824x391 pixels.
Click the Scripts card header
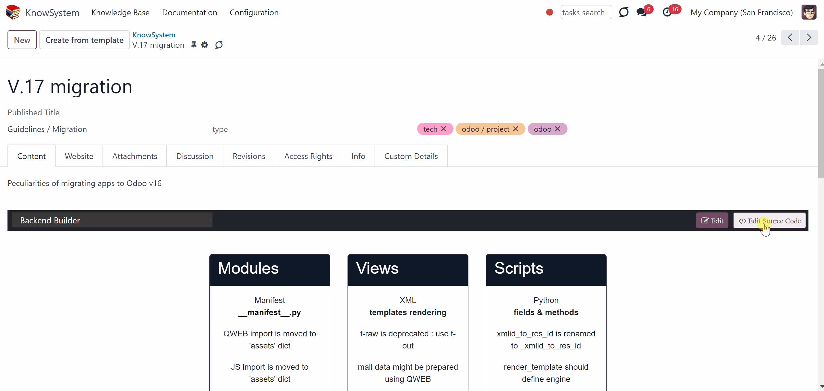pyautogui.click(x=546, y=270)
